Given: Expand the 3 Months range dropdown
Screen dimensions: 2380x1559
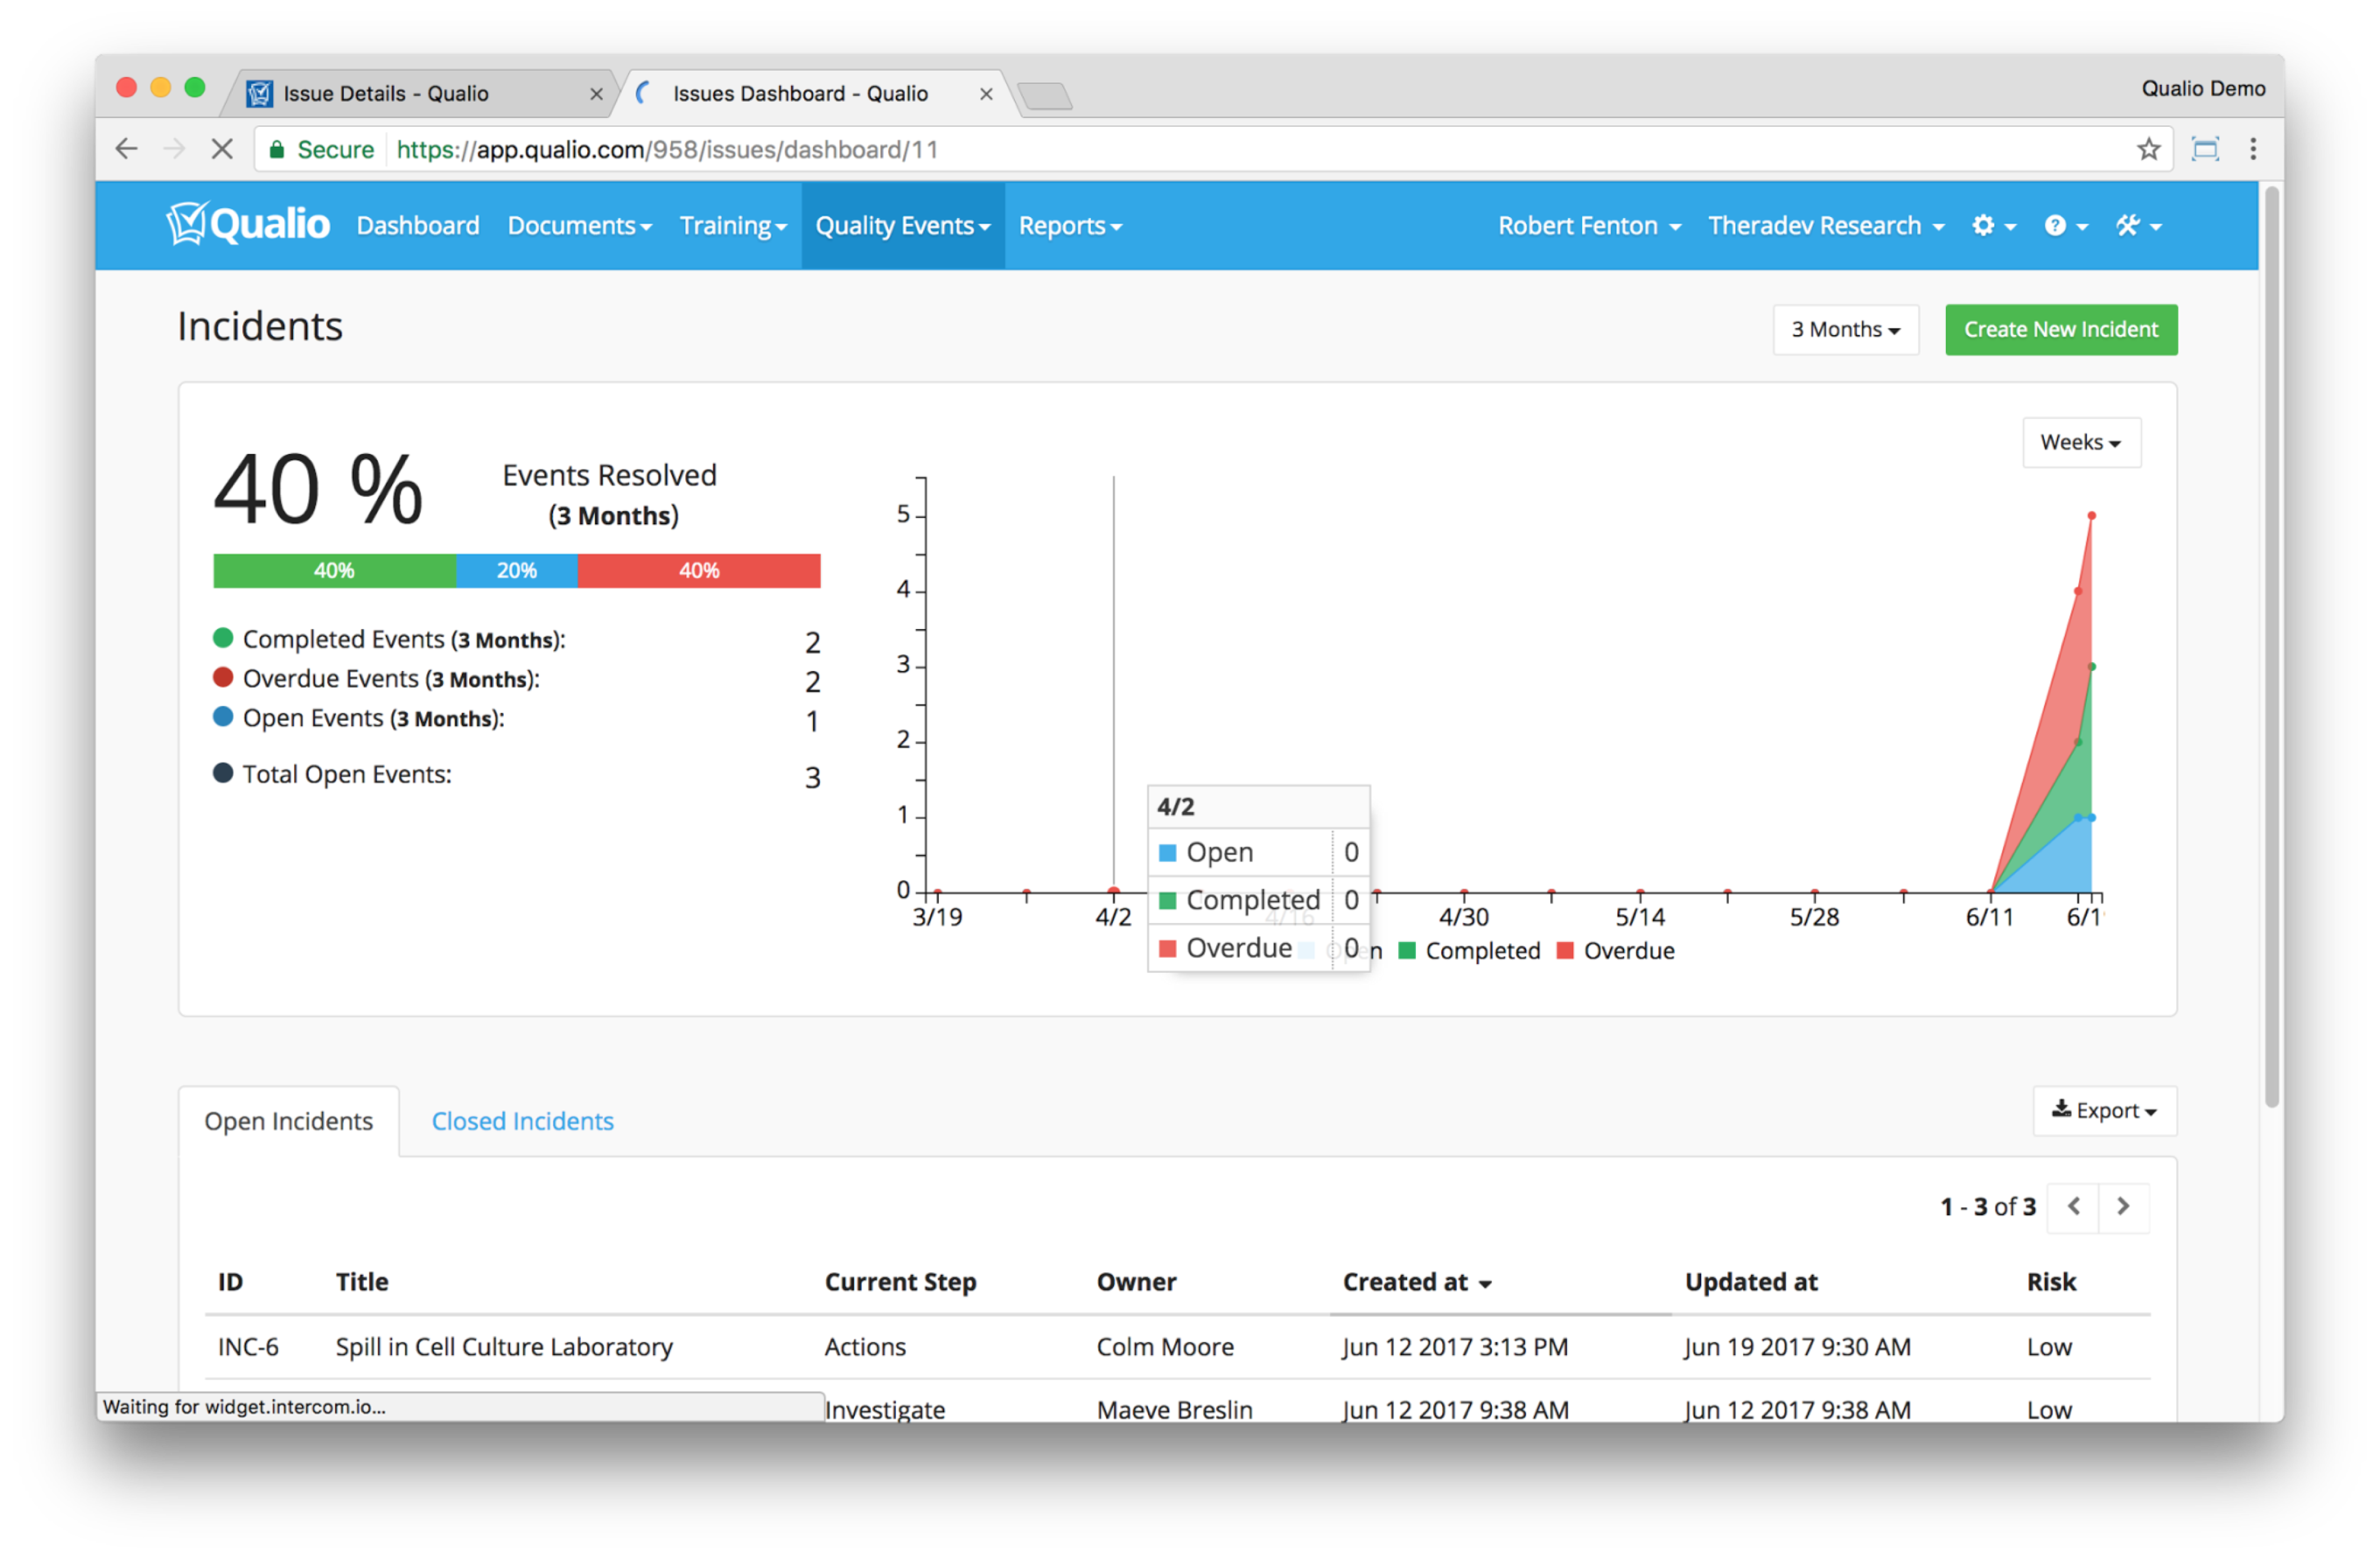Looking at the screenshot, I should pos(1844,330).
